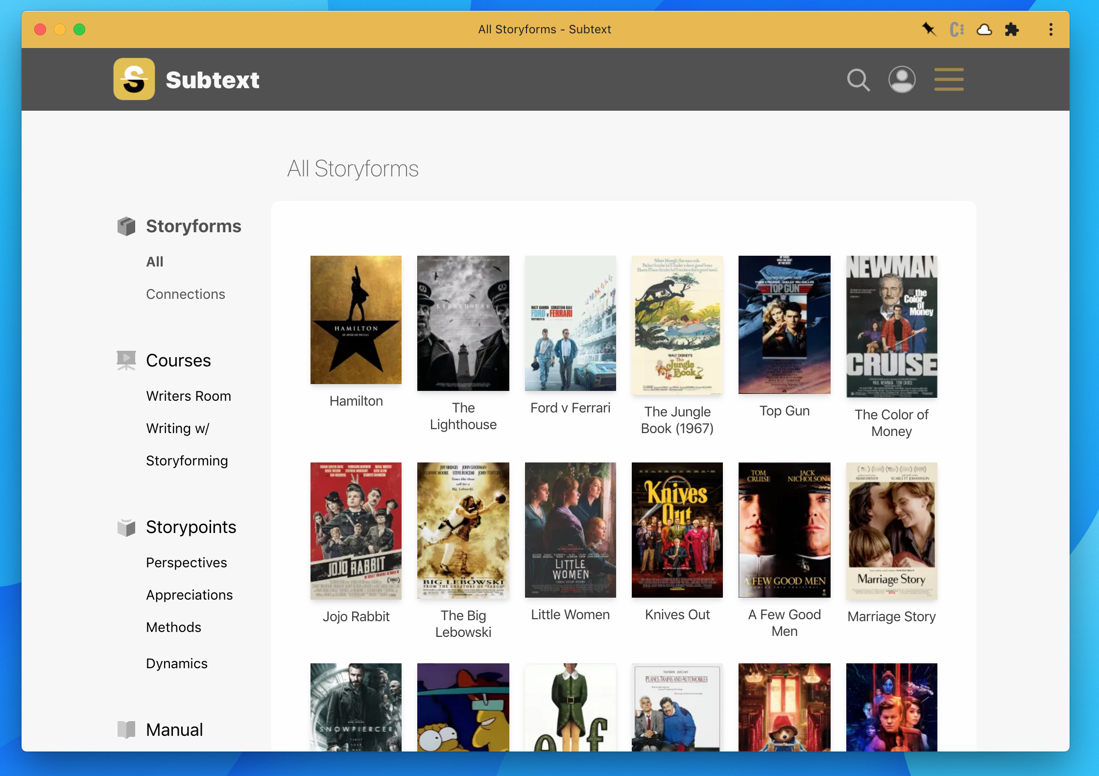Screen dimensions: 1099x776
Task: Open Appreciations in the sidebar
Action: pos(190,595)
